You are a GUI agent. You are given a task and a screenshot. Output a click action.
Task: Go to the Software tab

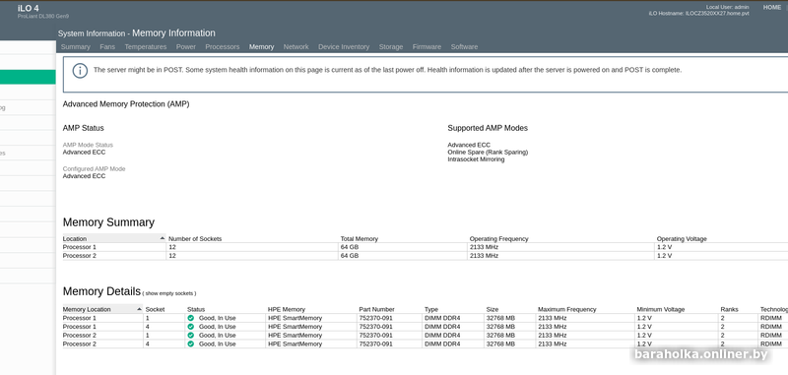[464, 46]
